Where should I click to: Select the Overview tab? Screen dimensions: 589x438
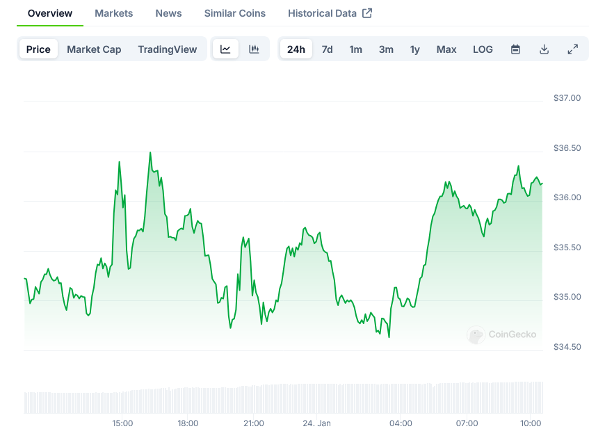click(x=50, y=13)
